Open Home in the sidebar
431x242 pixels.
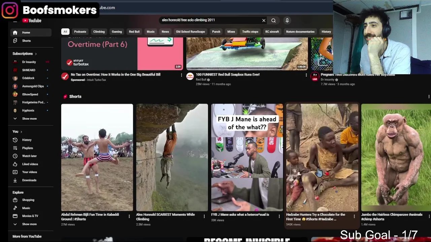coord(31,33)
